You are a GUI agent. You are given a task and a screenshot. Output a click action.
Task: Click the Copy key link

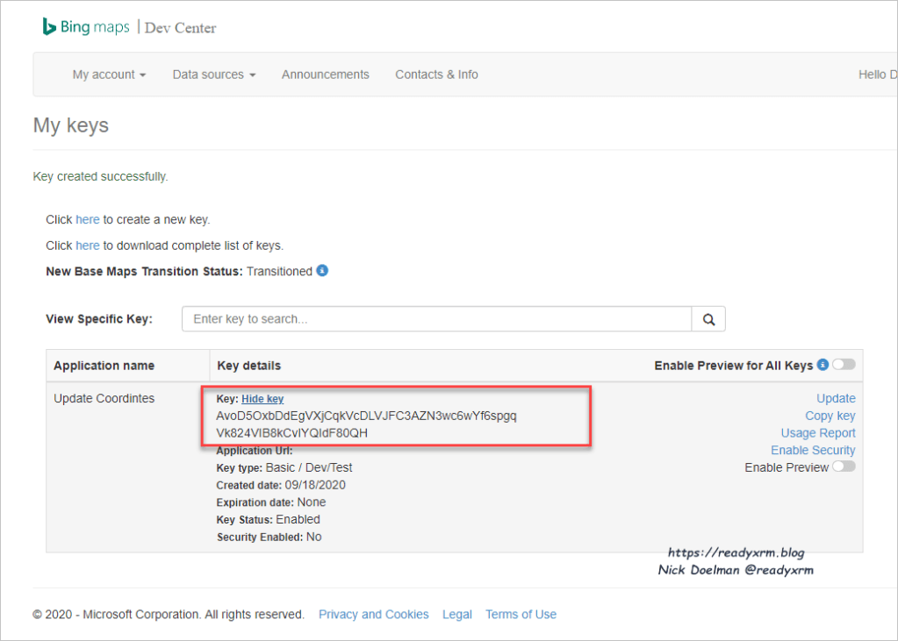point(830,416)
